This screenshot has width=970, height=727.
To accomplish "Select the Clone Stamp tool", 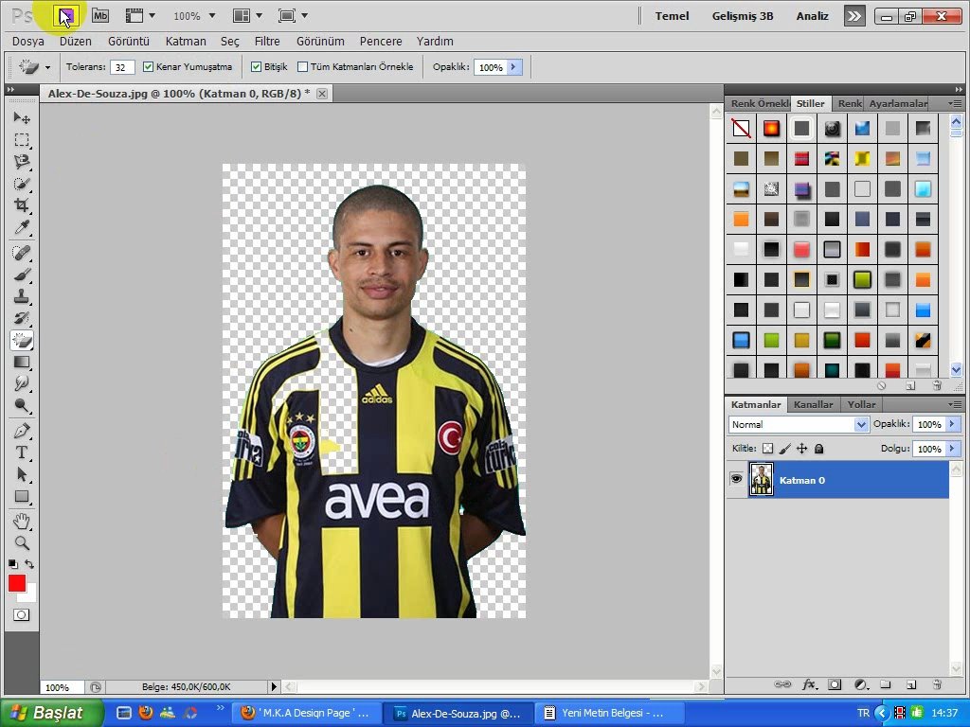I will pos(22,296).
